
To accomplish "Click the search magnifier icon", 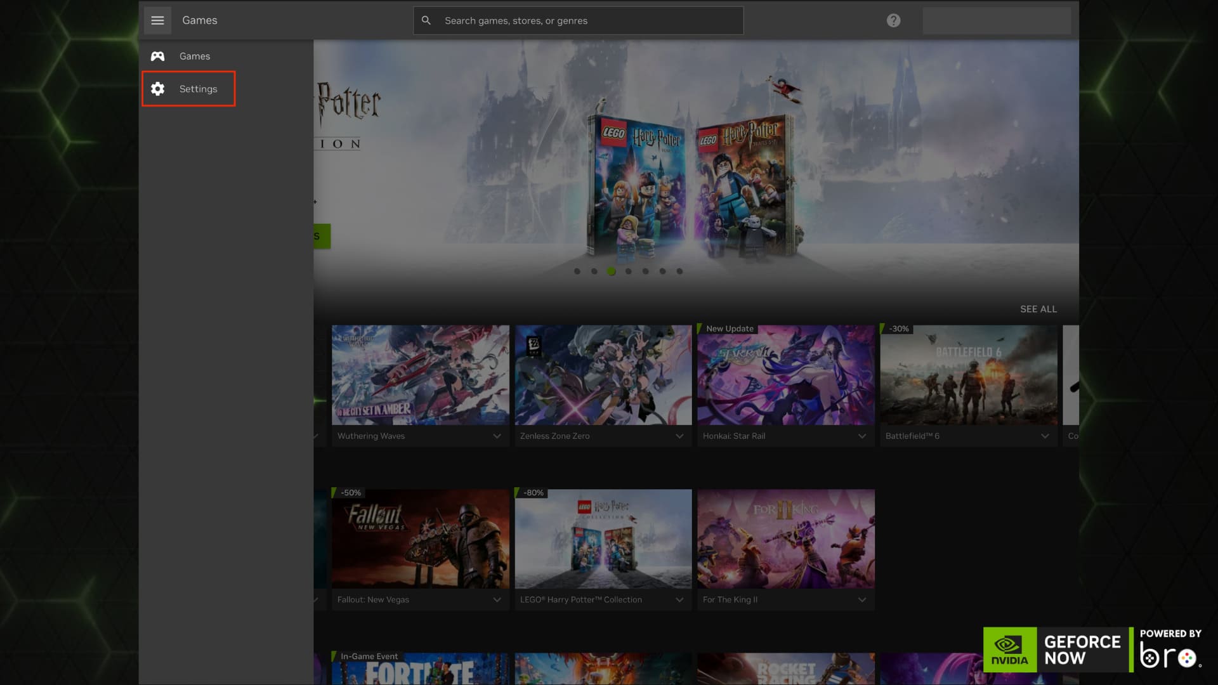I will tap(426, 20).
